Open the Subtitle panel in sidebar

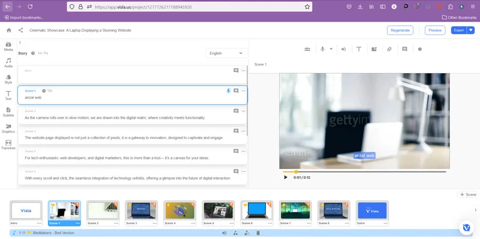pyautogui.click(x=8, y=112)
